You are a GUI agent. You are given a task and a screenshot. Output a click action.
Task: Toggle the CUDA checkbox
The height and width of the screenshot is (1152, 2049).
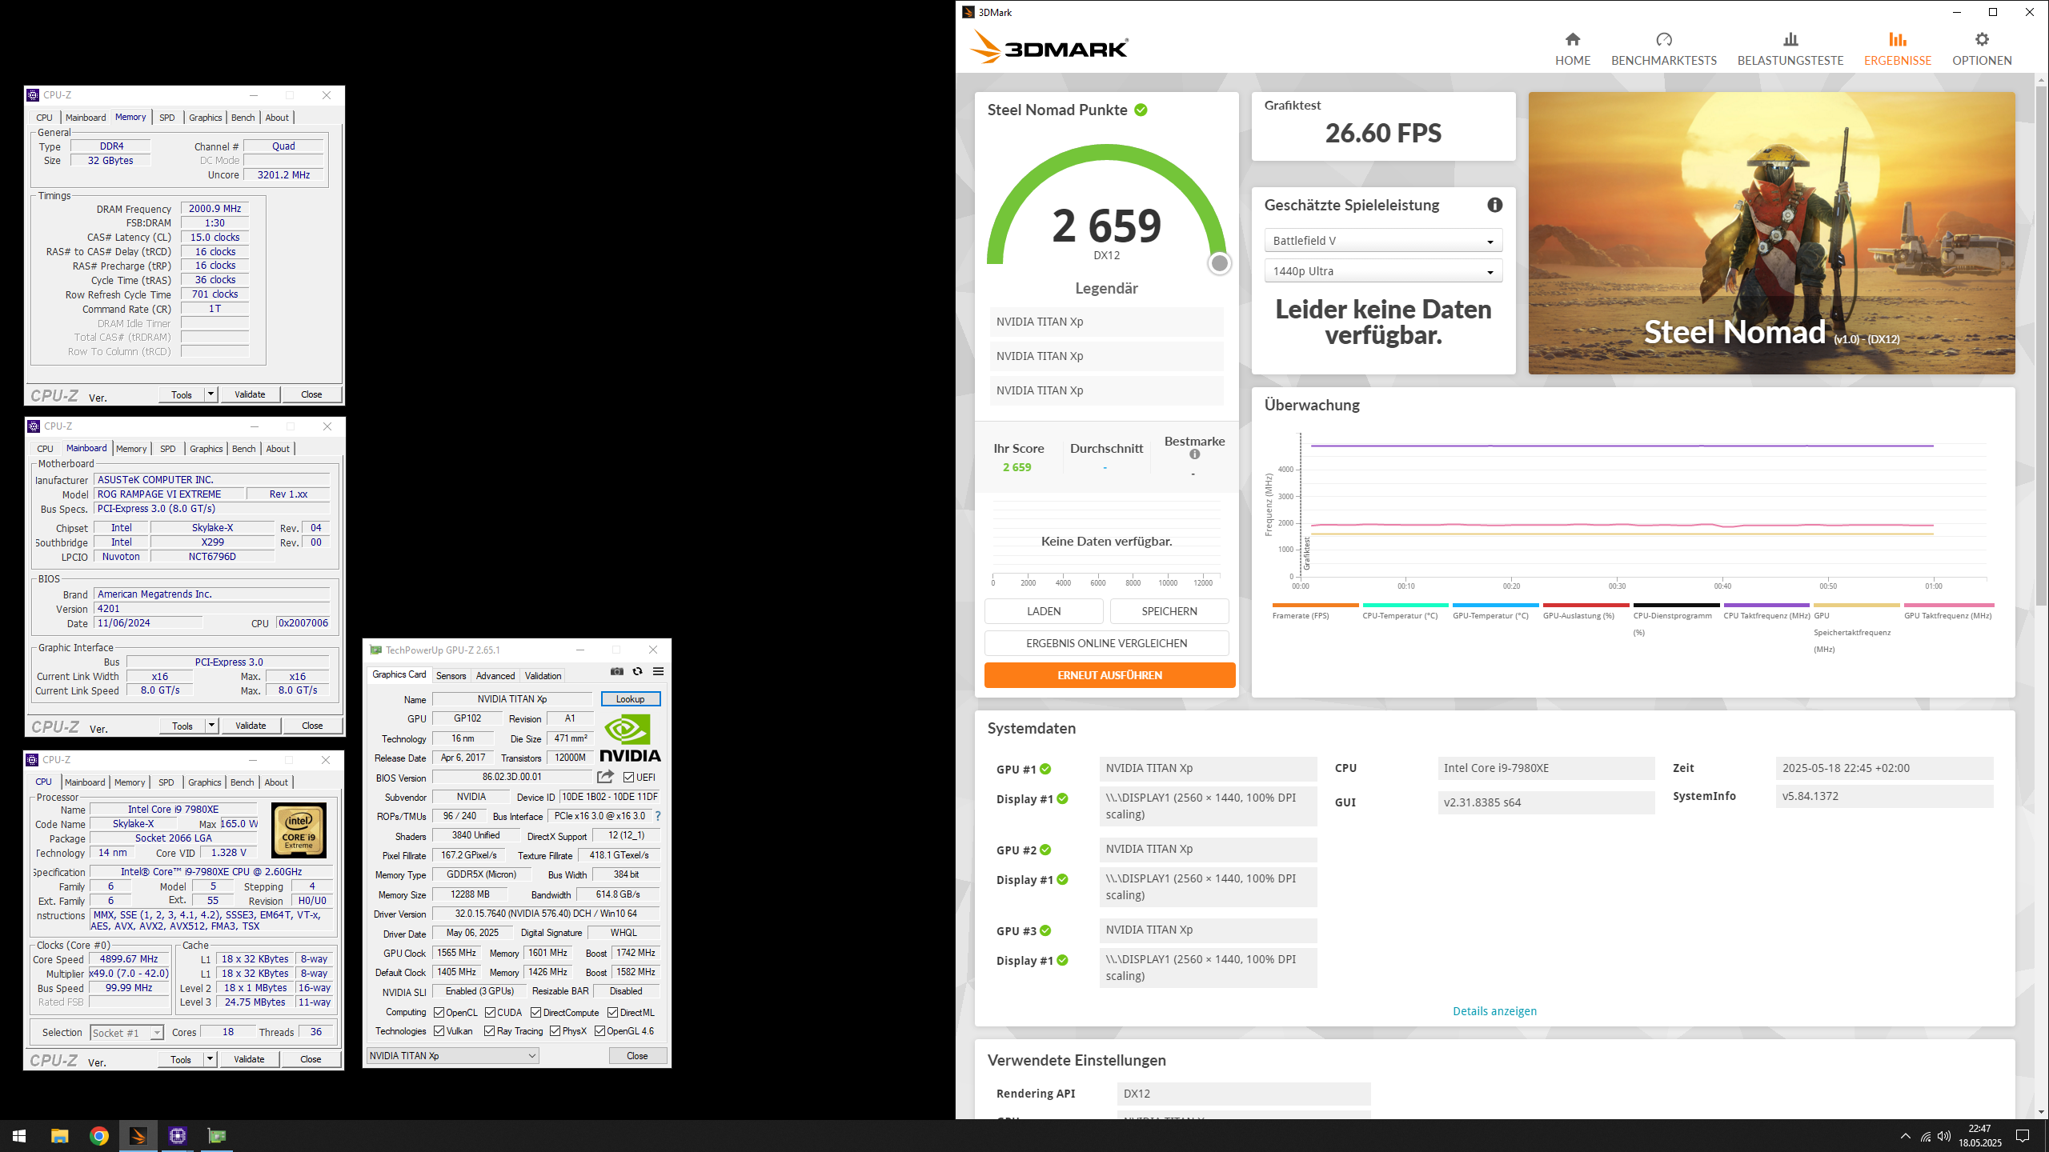[489, 1013]
